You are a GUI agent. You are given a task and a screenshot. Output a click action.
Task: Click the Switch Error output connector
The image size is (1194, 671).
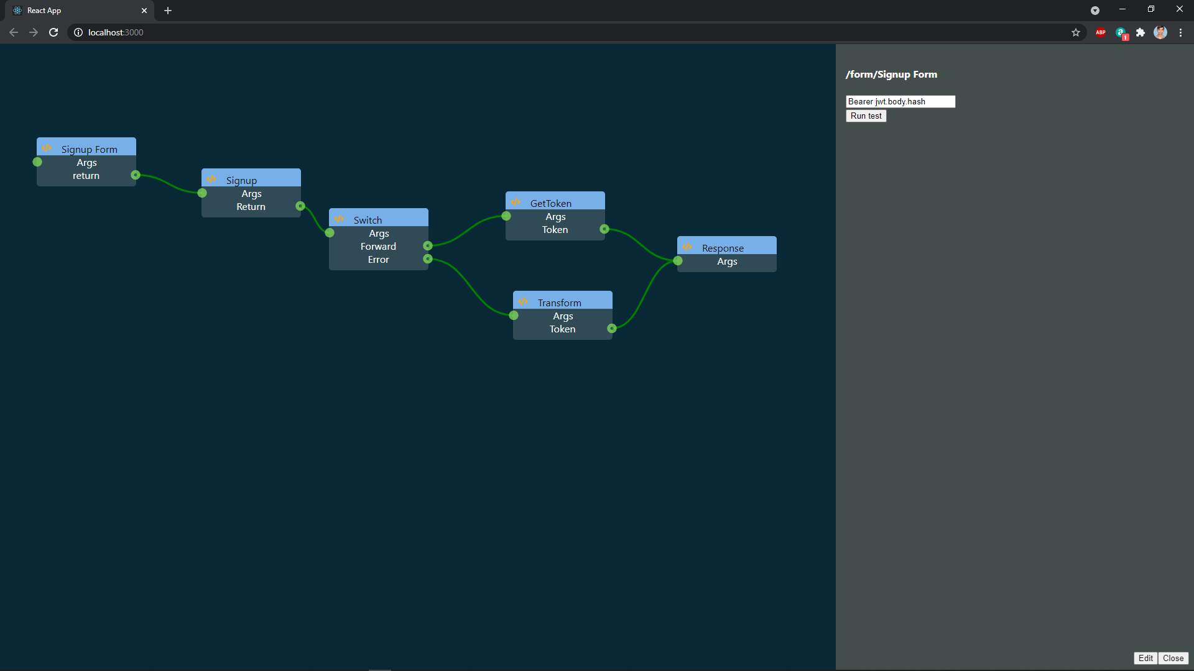click(427, 259)
